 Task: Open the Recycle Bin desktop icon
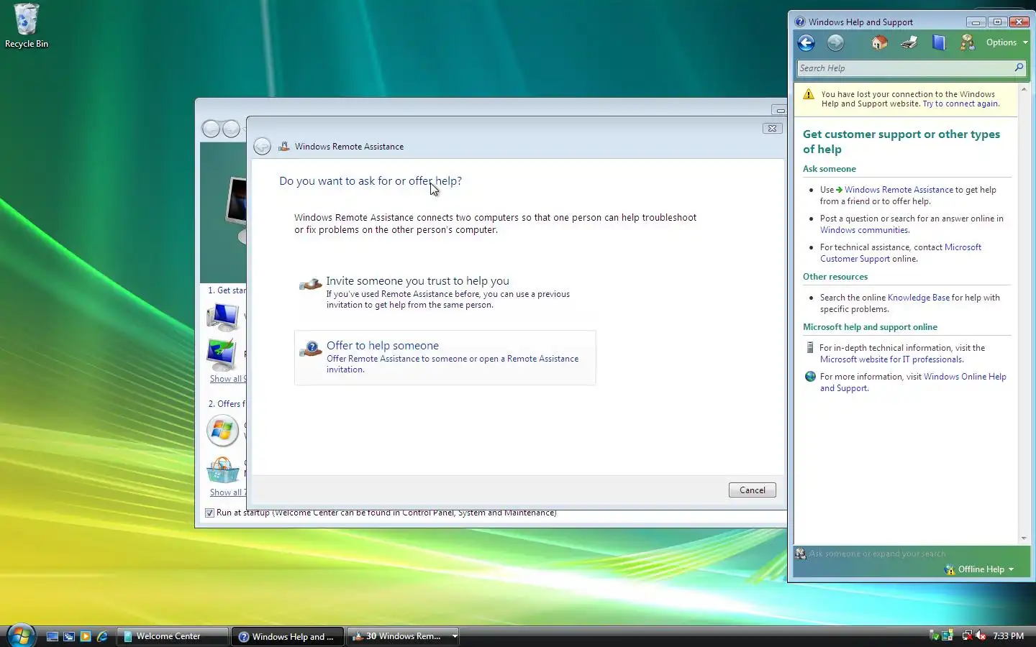27,26
